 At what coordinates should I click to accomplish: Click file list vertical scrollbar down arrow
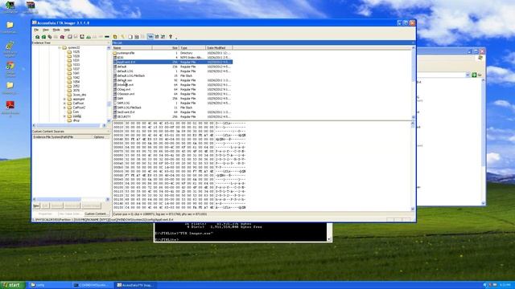[413, 117]
